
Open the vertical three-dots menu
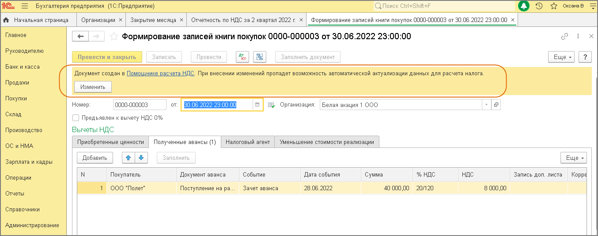[578, 37]
